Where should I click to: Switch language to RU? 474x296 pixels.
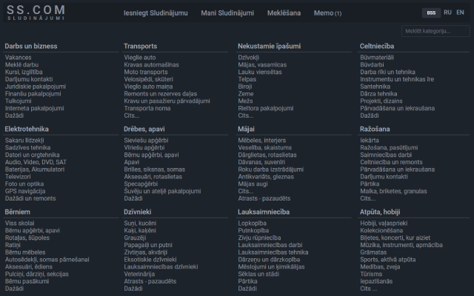point(448,13)
